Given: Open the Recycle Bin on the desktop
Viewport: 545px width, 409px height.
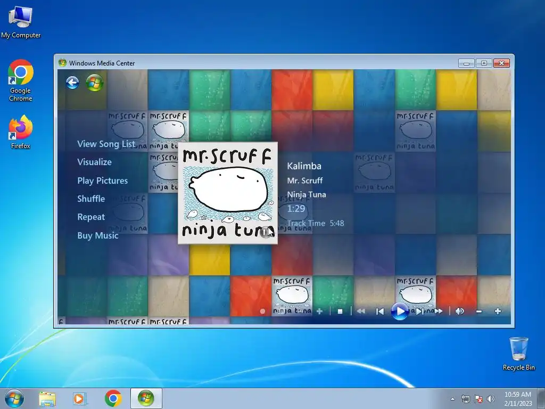Looking at the screenshot, I should pyautogui.click(x=518, y=354).
